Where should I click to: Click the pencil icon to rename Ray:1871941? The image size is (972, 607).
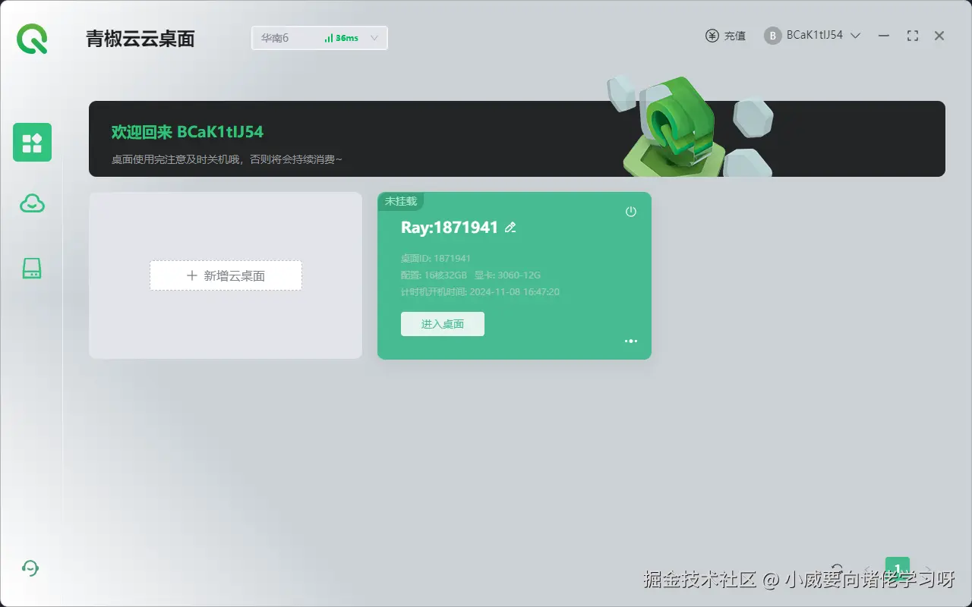coord(510,227)
